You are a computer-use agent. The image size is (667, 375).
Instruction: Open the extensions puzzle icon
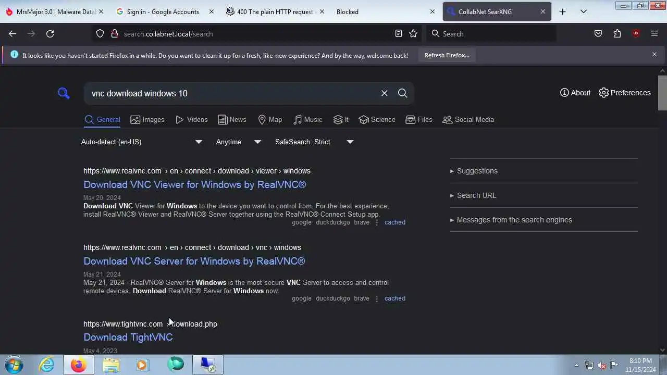(617, 34)
